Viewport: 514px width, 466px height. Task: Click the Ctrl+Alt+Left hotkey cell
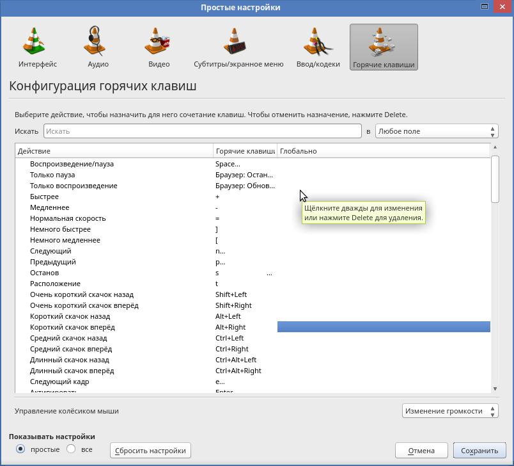click(x=245, y=360)
